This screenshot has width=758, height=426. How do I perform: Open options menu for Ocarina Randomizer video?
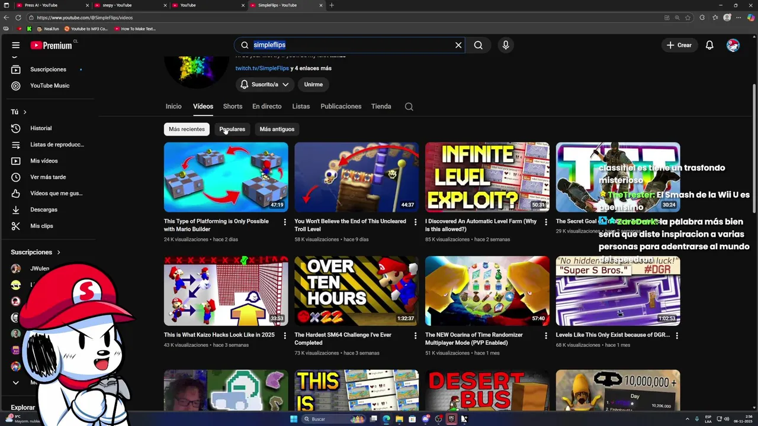(546, 335)
